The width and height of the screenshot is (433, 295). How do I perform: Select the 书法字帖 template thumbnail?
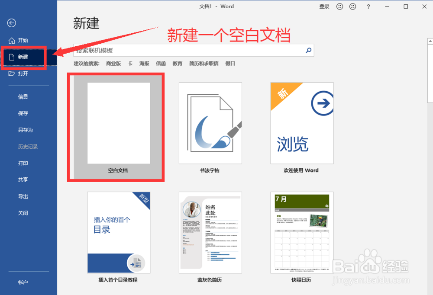click(210, 123)
